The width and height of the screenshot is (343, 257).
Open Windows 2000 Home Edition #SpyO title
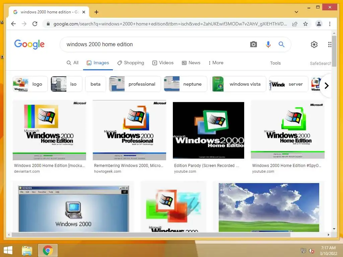287,166
